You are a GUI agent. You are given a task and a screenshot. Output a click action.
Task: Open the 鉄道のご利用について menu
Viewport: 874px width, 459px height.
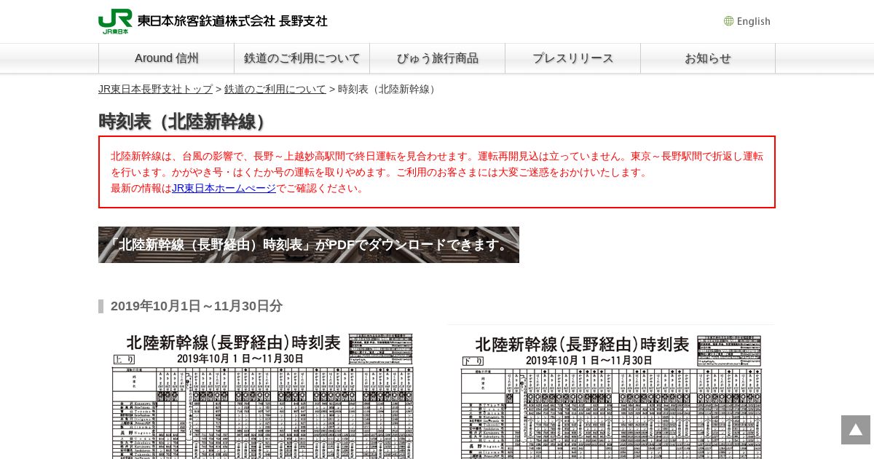click(x=302, y=58)
